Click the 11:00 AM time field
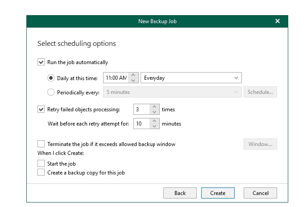Viewport: 307px width, 207px height. tap(116, 78)
